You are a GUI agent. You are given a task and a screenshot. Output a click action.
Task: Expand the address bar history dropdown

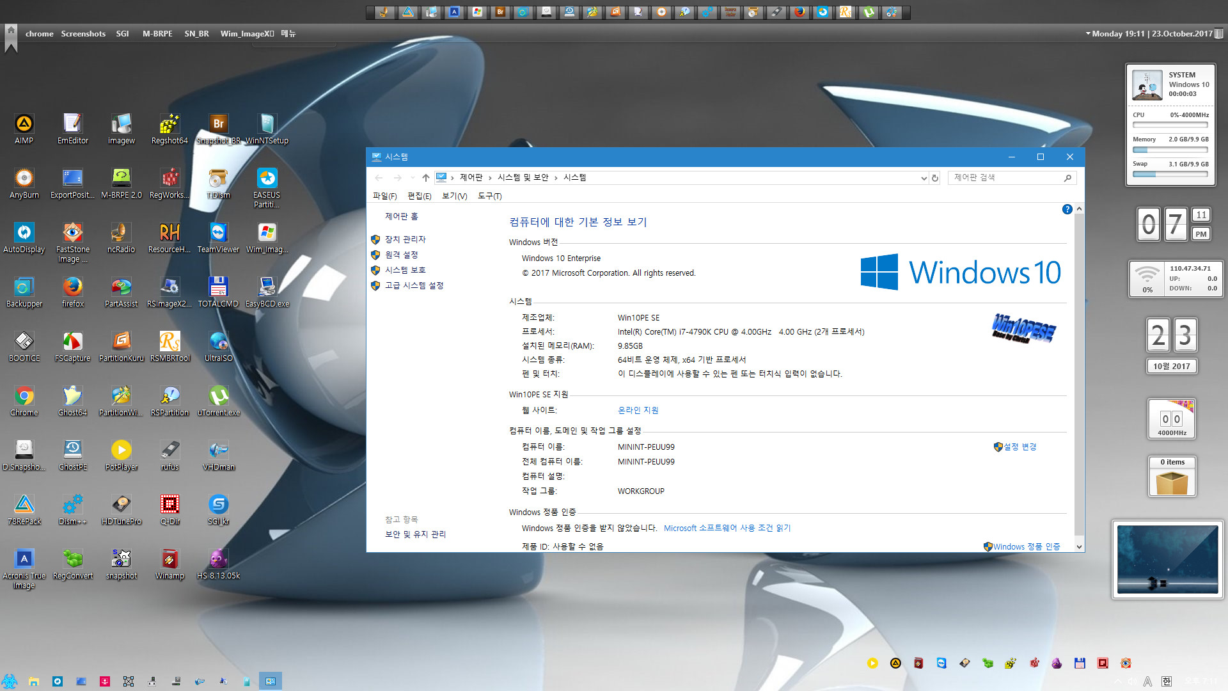click(924, 178)
